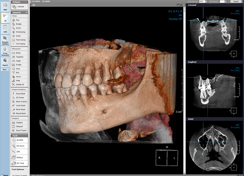Click the Sagittal view image
This screenshot has height=176, width=244.
coord(214,90)
